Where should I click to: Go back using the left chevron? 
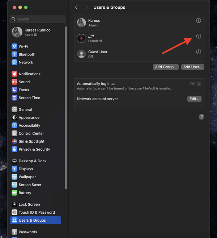click(x=76, y=7)
